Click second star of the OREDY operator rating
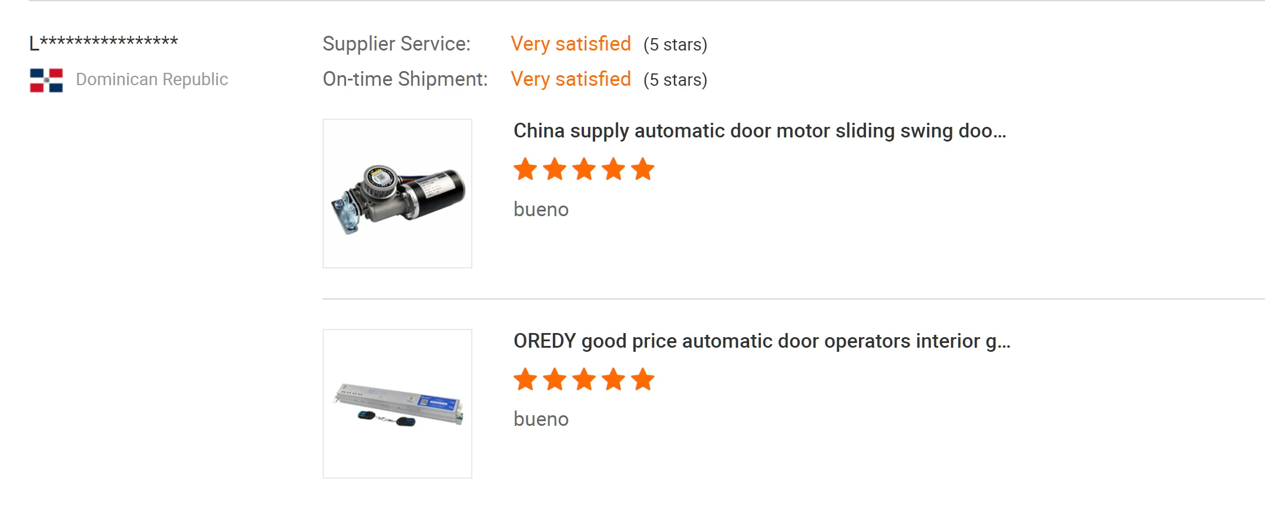Viewport: 1265px width, 511px height. (x=555, y=379)
